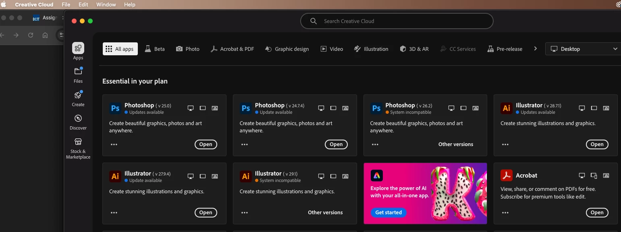Click the Photoshop v 25.0 app icon

point(115,108)
